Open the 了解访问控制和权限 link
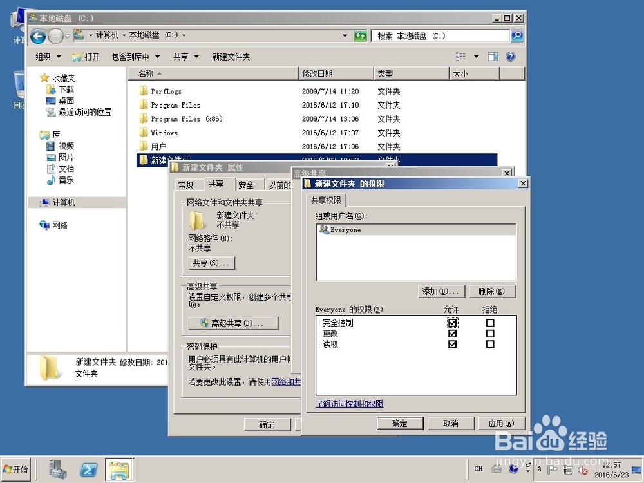 (350, 404)
